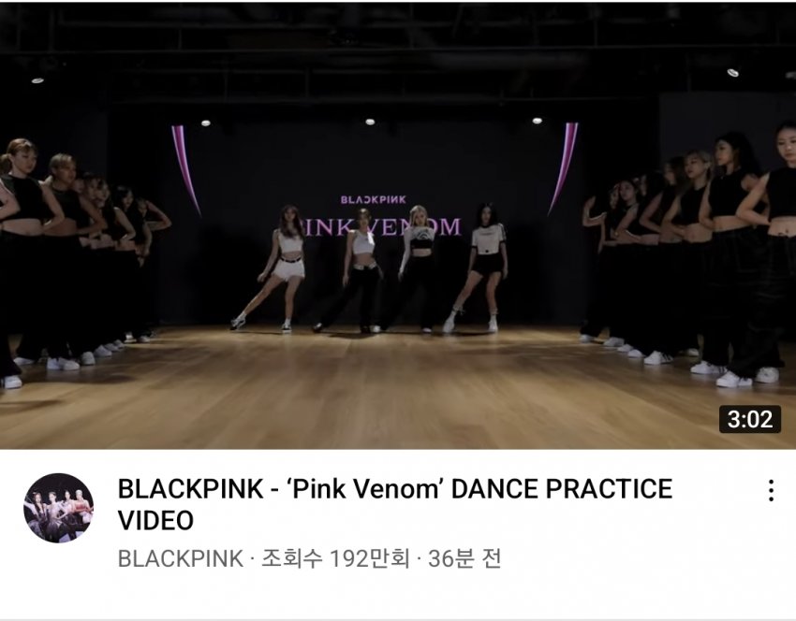Click the 3:02 duration badge

[x=750, y=419]
